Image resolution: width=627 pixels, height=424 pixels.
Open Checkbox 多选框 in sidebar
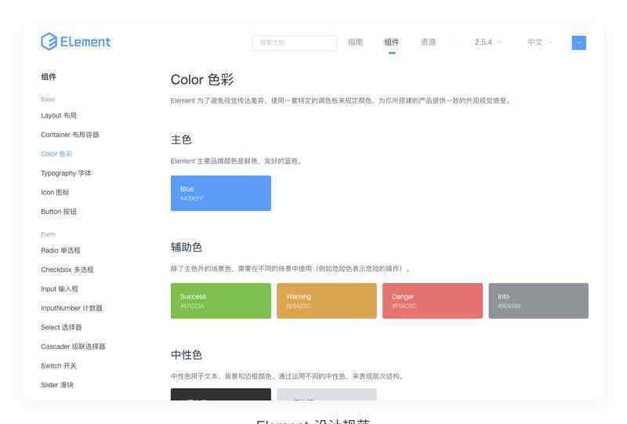tap(67, 270)
